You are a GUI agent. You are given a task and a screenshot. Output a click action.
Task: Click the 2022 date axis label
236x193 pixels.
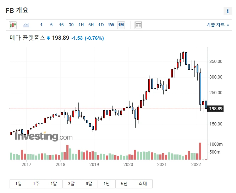(196, 164)
